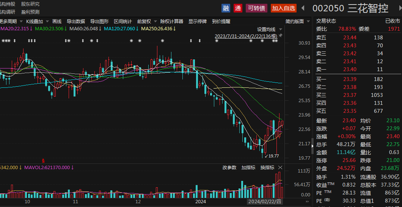Click the blue 融 margin trading badge
Image resolution: width=402 pixels, height=207 pixels.
[226, 8]
